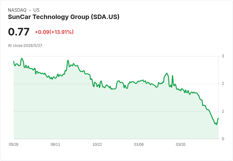Click the 03/20 date label on x-axis
Screen dimensions: 233x161
181,145
